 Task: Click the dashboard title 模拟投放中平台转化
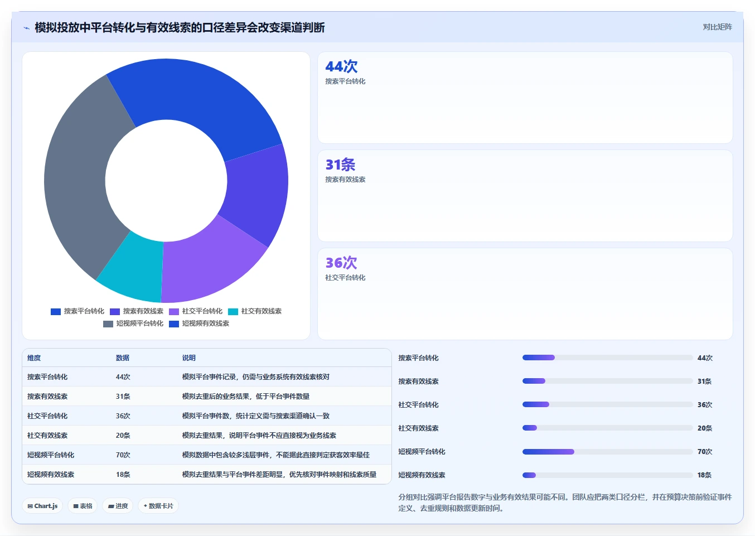click(x=180, y=27)
